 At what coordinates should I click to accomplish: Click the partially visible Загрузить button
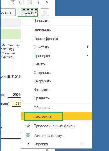[x=8, y=12]
